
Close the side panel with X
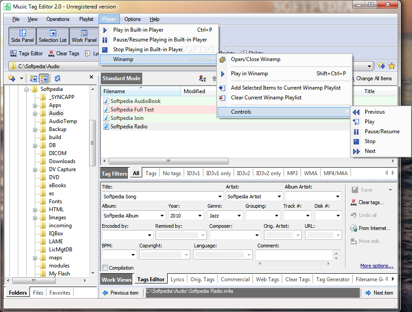coord(91,77)
